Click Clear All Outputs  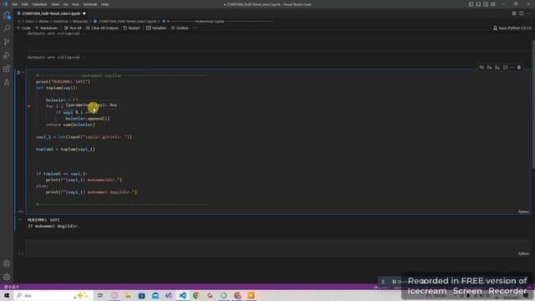[x=102, y=28]
